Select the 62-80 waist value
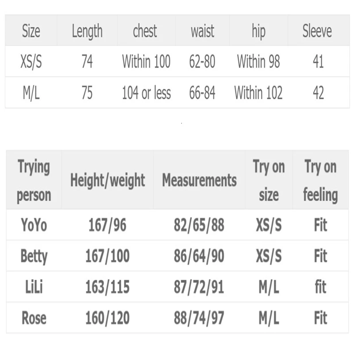The width and height of the screenshot is (354, 354). 202,62
